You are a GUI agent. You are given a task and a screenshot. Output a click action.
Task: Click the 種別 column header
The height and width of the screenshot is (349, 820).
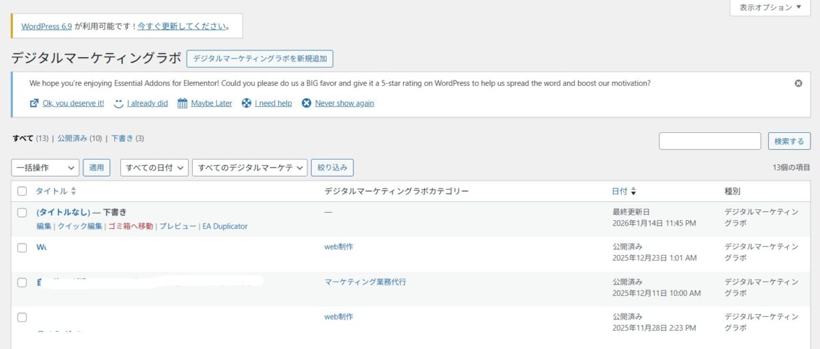pyautogui.click(x=732, y=192)
